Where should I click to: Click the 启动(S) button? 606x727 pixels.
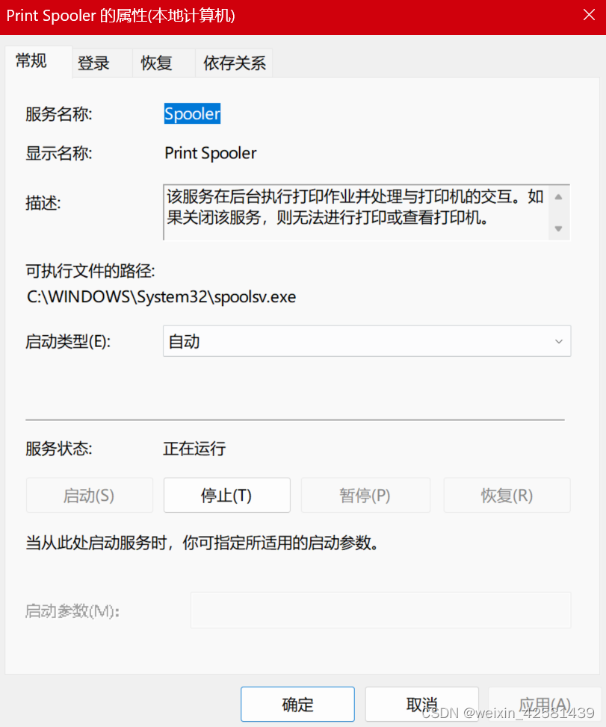point(89,495)
